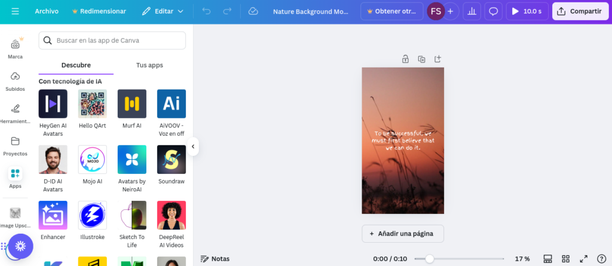Open the comments bubble icon

(x=493, y=11)
